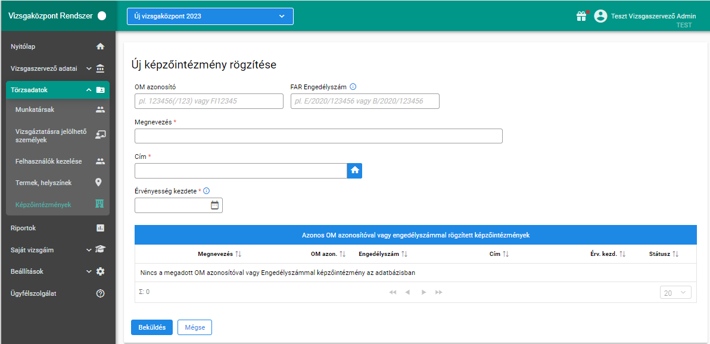The height and width of the screenshot is (344, 710).
Task: Toggle sidebar with white circle button
Action: [102, 16]
